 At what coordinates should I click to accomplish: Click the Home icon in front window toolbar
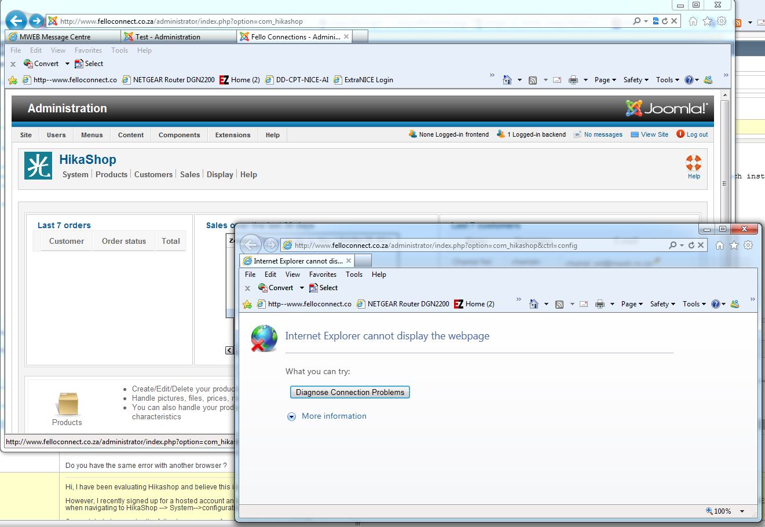pyautogui.click(x=534, y=304)
